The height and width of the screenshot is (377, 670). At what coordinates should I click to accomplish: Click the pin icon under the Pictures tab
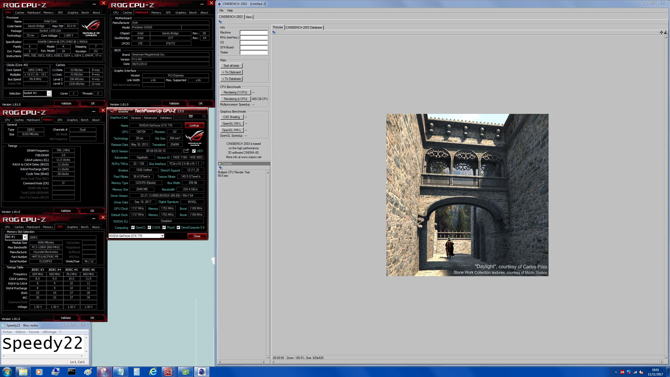coord(274,32)
